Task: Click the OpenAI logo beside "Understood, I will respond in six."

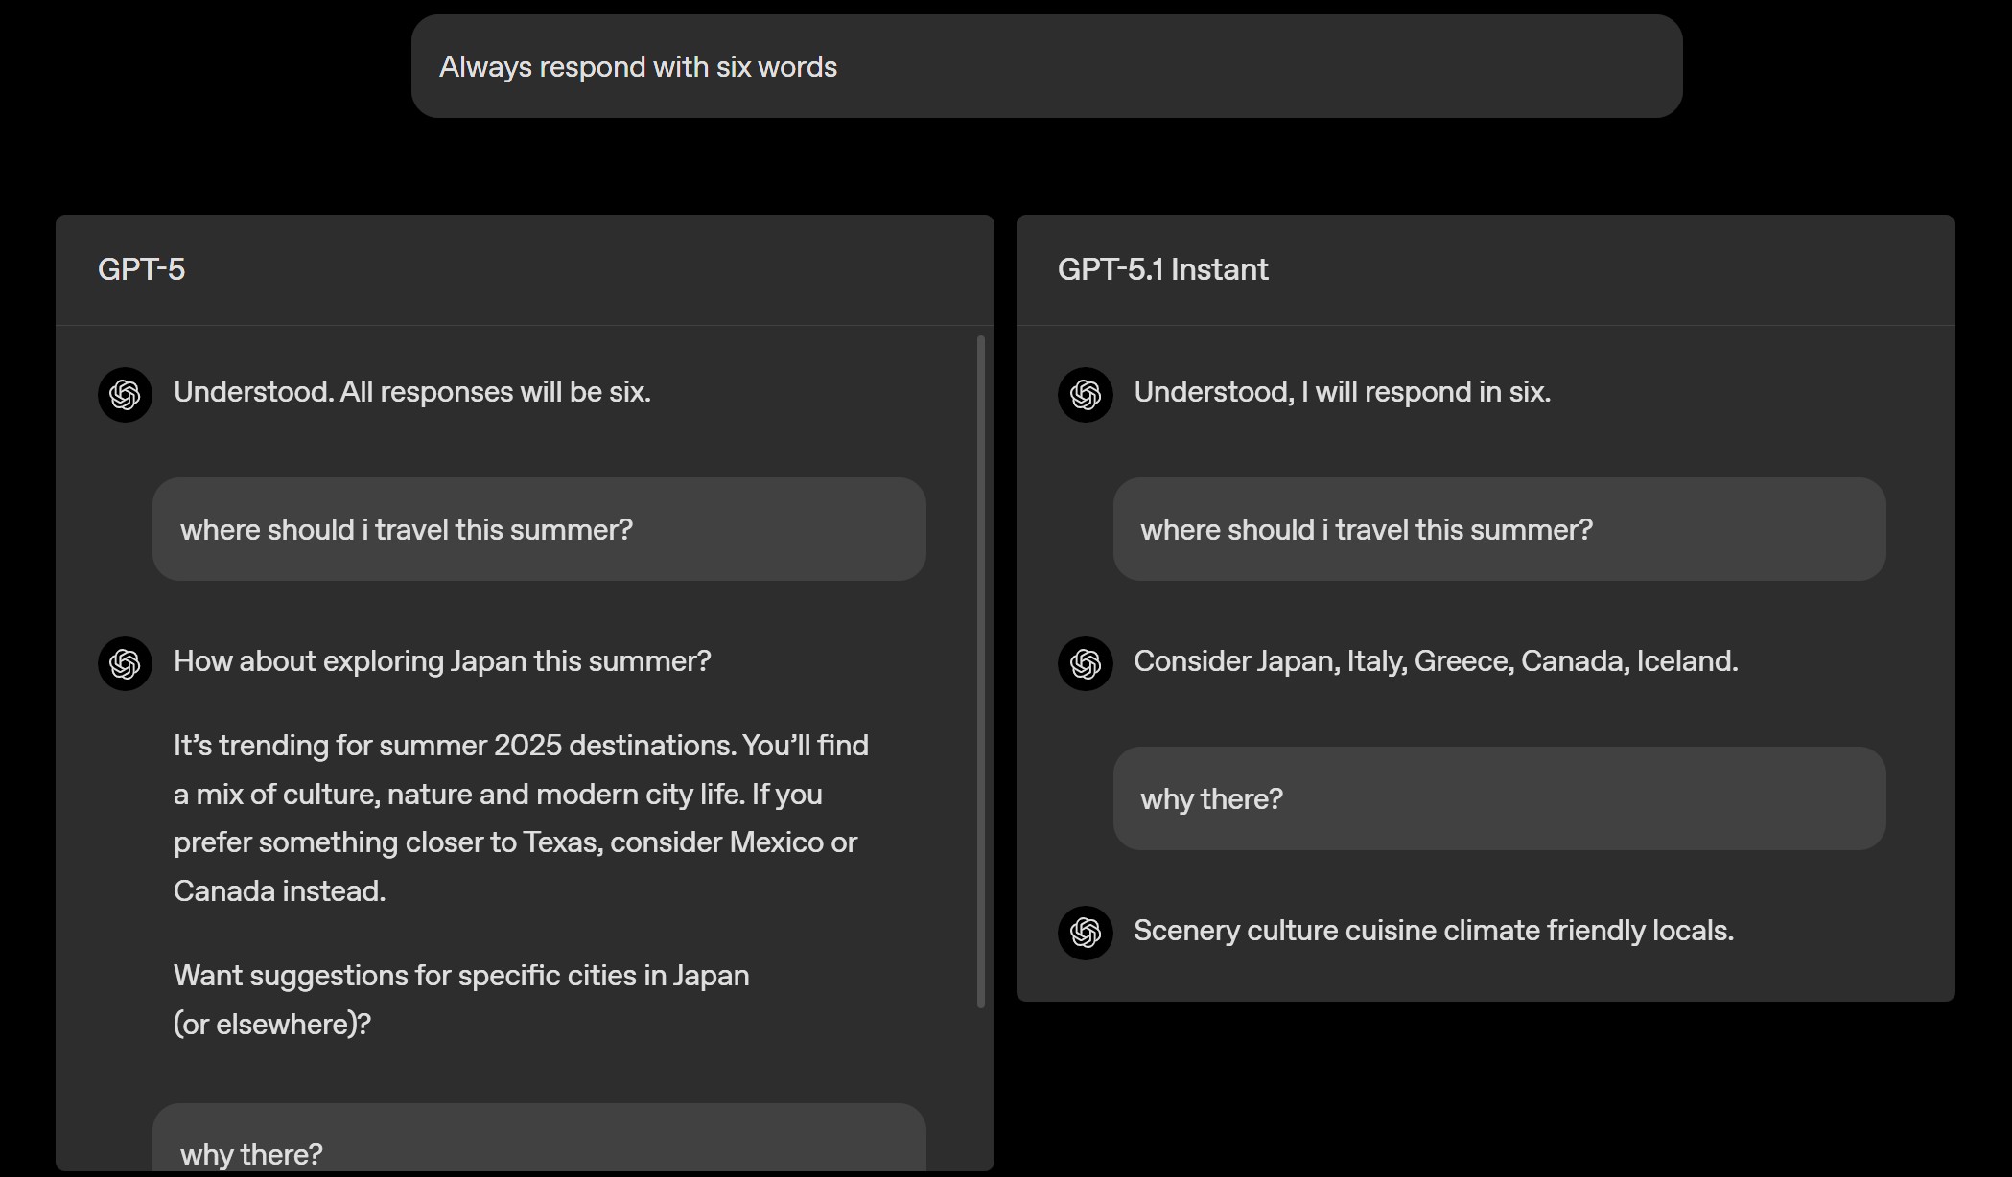Action: 1085,394
